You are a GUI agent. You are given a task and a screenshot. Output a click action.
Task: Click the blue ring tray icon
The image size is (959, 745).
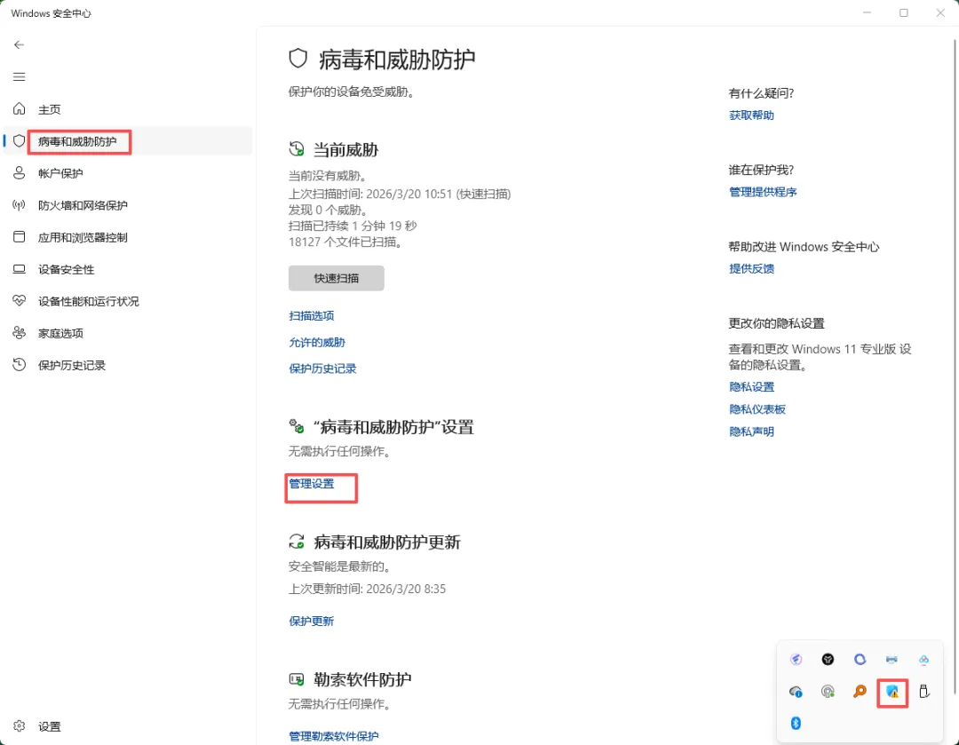[860, 660]
